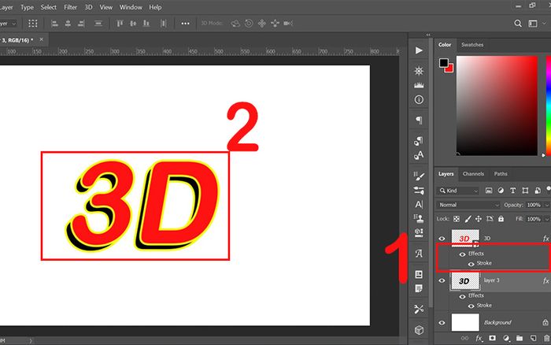The width and height of the screenshot is (551, 345).
Task: Click the Show Transform Controls dotted-square icon
Action: pyautogui.click(x=33, y=23)
